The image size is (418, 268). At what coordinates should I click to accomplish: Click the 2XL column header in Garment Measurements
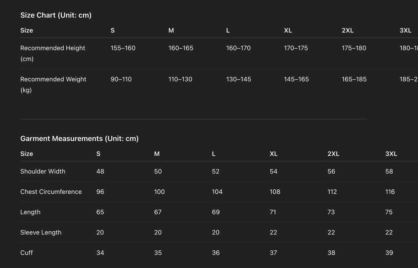click(x=333, y=154)
